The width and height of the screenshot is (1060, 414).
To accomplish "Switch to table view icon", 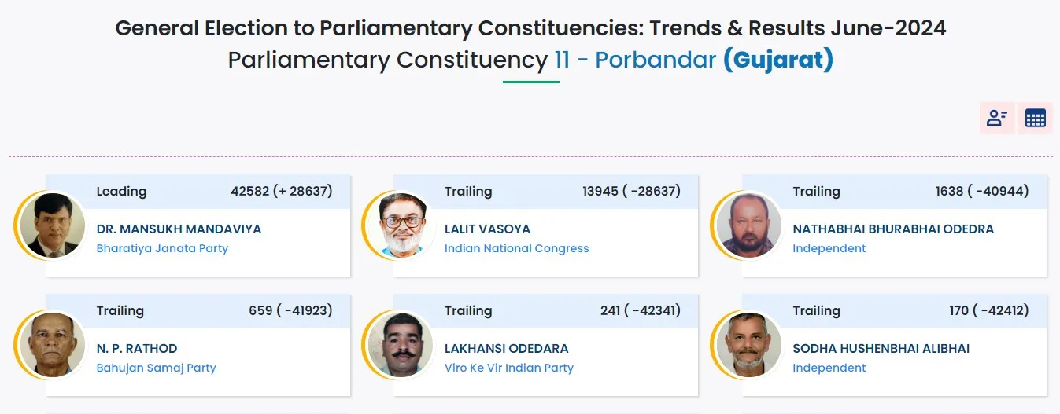I will point(1035,118).
